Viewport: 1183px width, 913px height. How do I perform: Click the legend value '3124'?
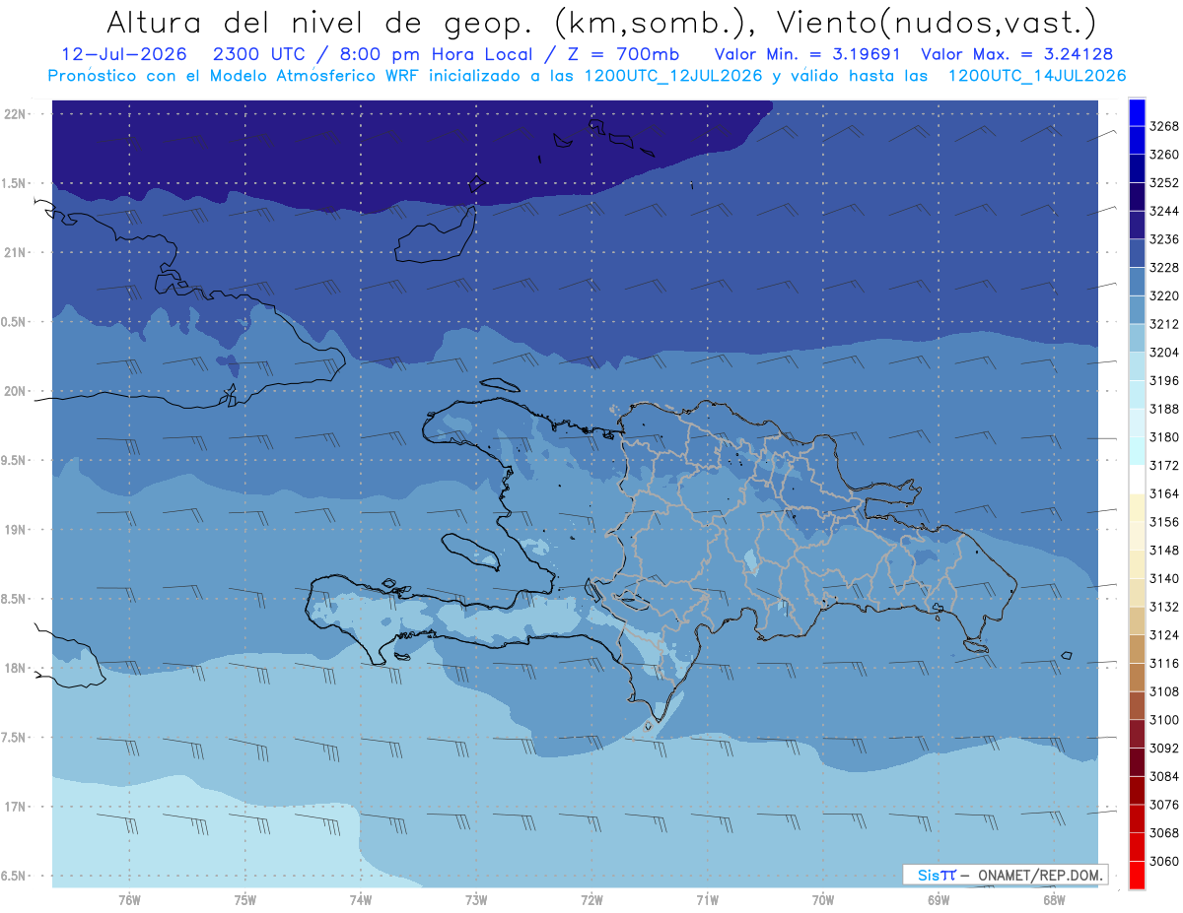point(1164,635)
